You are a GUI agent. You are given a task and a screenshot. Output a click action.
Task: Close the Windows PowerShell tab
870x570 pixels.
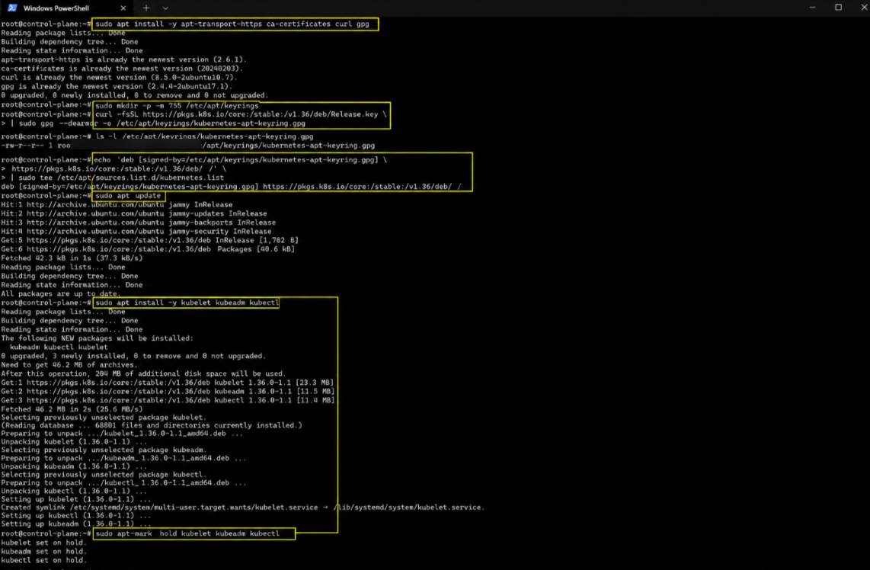(x=123, y=8)
